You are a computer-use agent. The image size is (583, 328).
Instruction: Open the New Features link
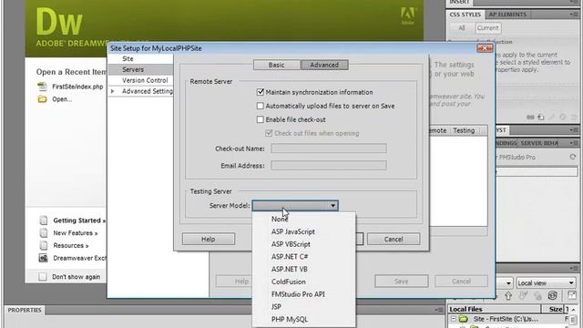point(75,233)
